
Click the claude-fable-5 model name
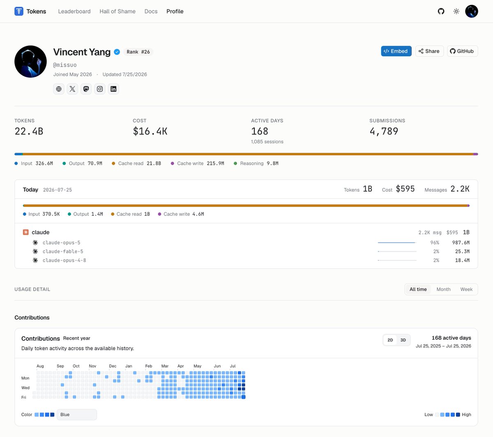click(x=63, y=251)
